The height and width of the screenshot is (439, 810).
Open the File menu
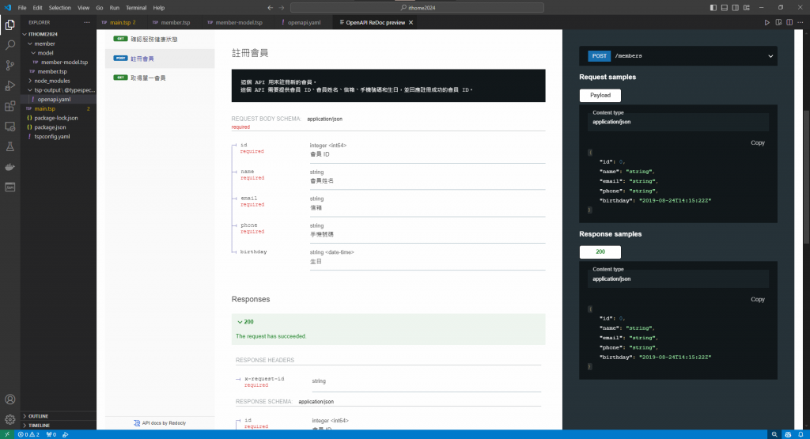[x=22, y=8]
